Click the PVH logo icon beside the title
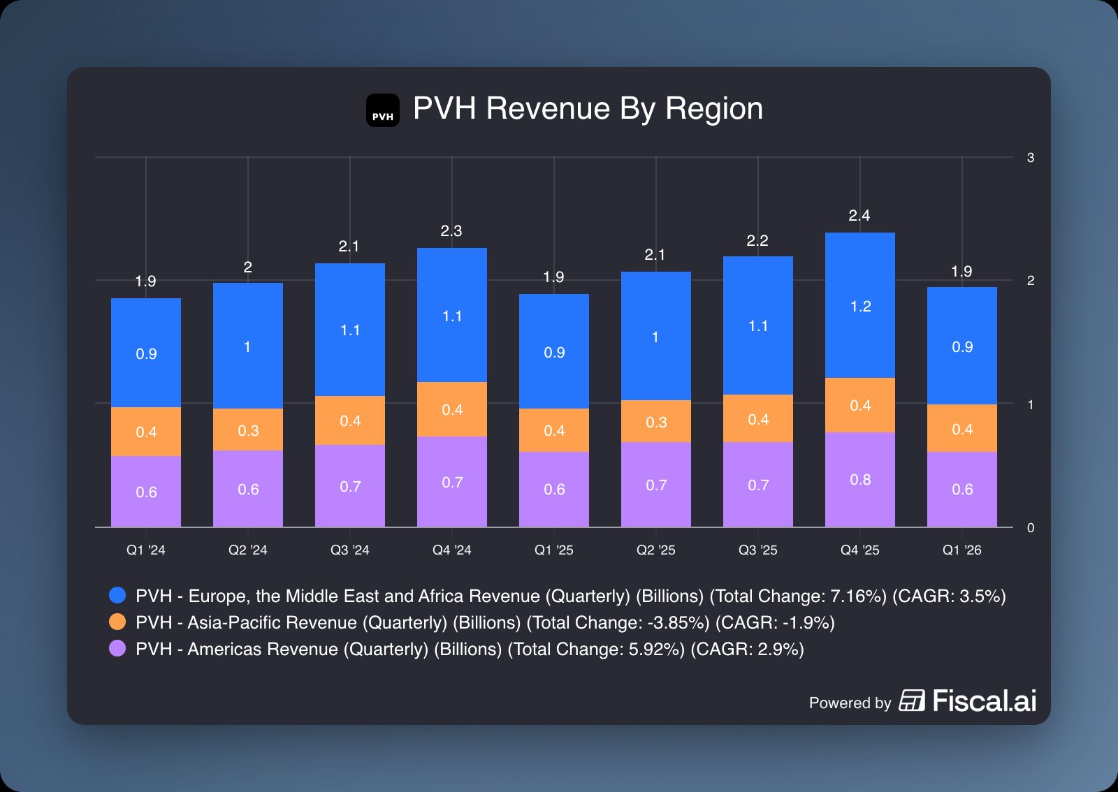 pyautogui.click(x=383, y=110)
